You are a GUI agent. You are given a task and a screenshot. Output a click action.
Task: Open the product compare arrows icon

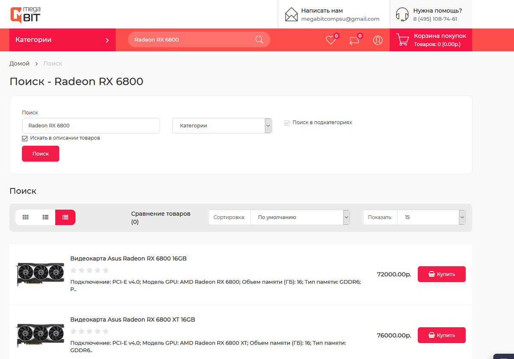tap(354, 40)
